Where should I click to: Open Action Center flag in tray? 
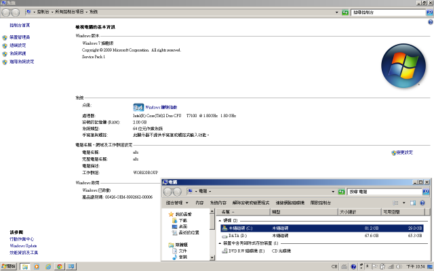[375, 266]
